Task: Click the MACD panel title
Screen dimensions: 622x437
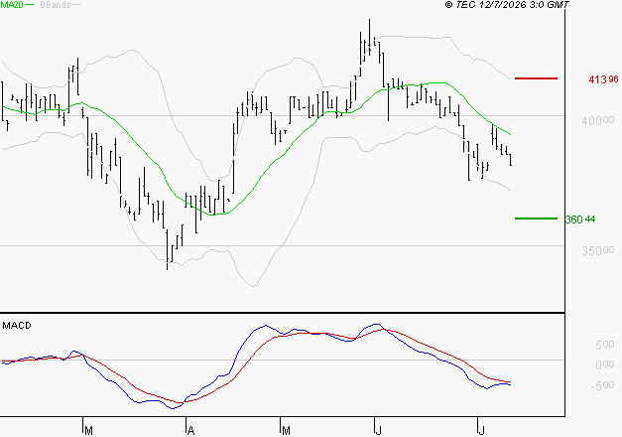Action: click(x=17, y=326)
